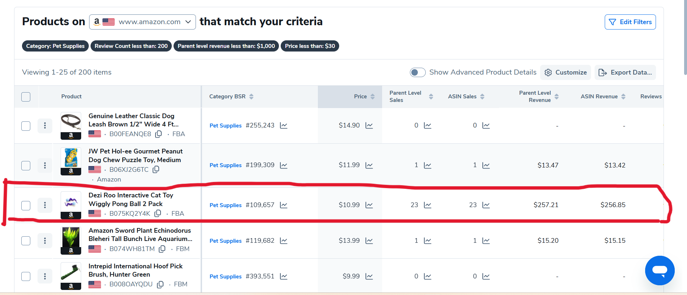Image resolution: width=687 pixels, height=295 pixels.
Task: Copy ASIN B00FEANQE8
Action: (x=158, y=134)
